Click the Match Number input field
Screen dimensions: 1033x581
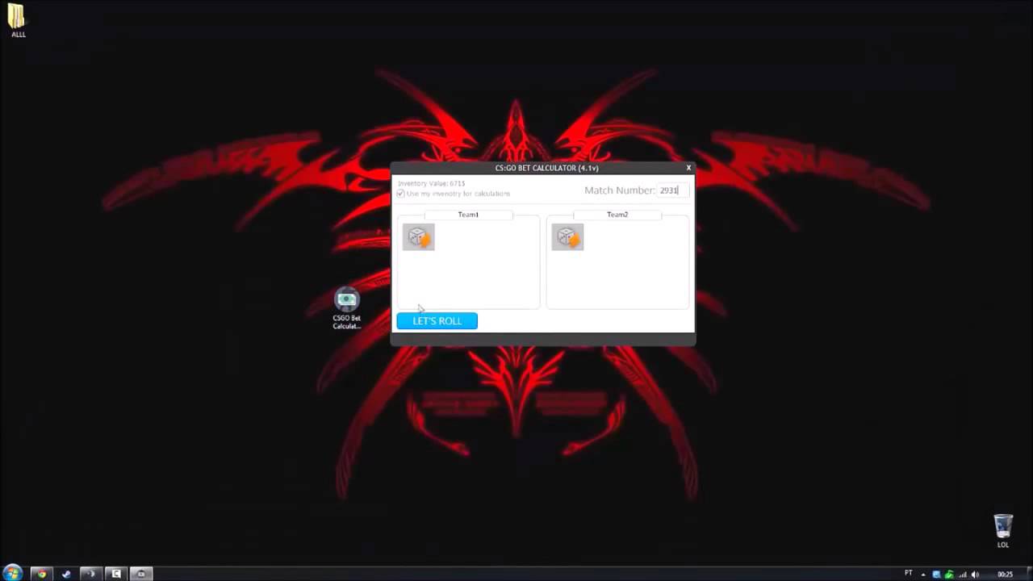tap(673, 190)
